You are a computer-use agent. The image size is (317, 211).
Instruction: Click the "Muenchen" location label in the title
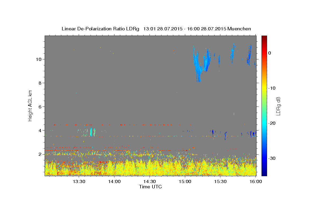(x=239, y=29)
